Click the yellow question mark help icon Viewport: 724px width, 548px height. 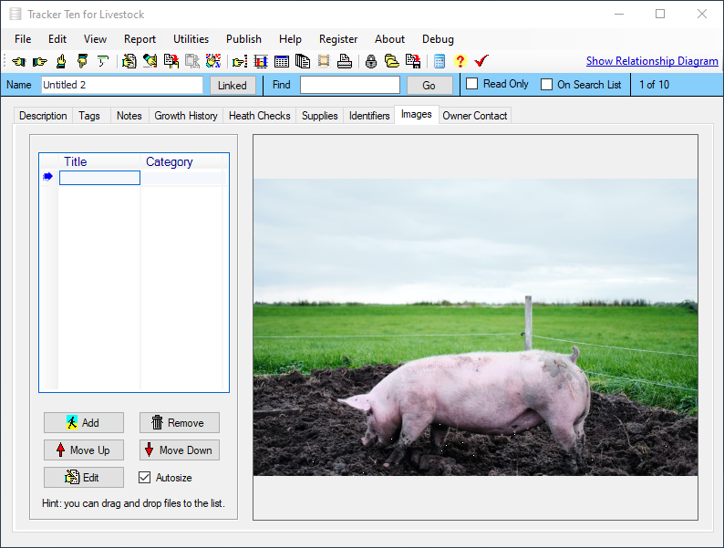tap(460, 61)
